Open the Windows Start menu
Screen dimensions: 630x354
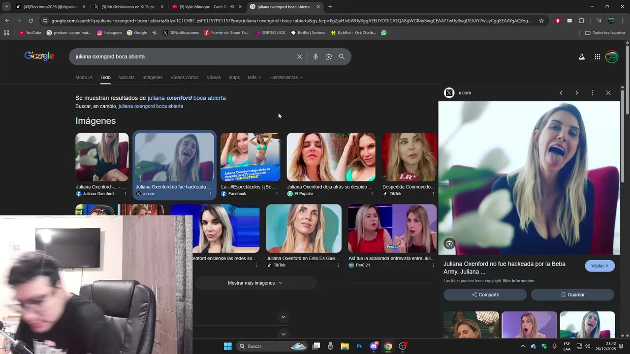tap(228, 346)
